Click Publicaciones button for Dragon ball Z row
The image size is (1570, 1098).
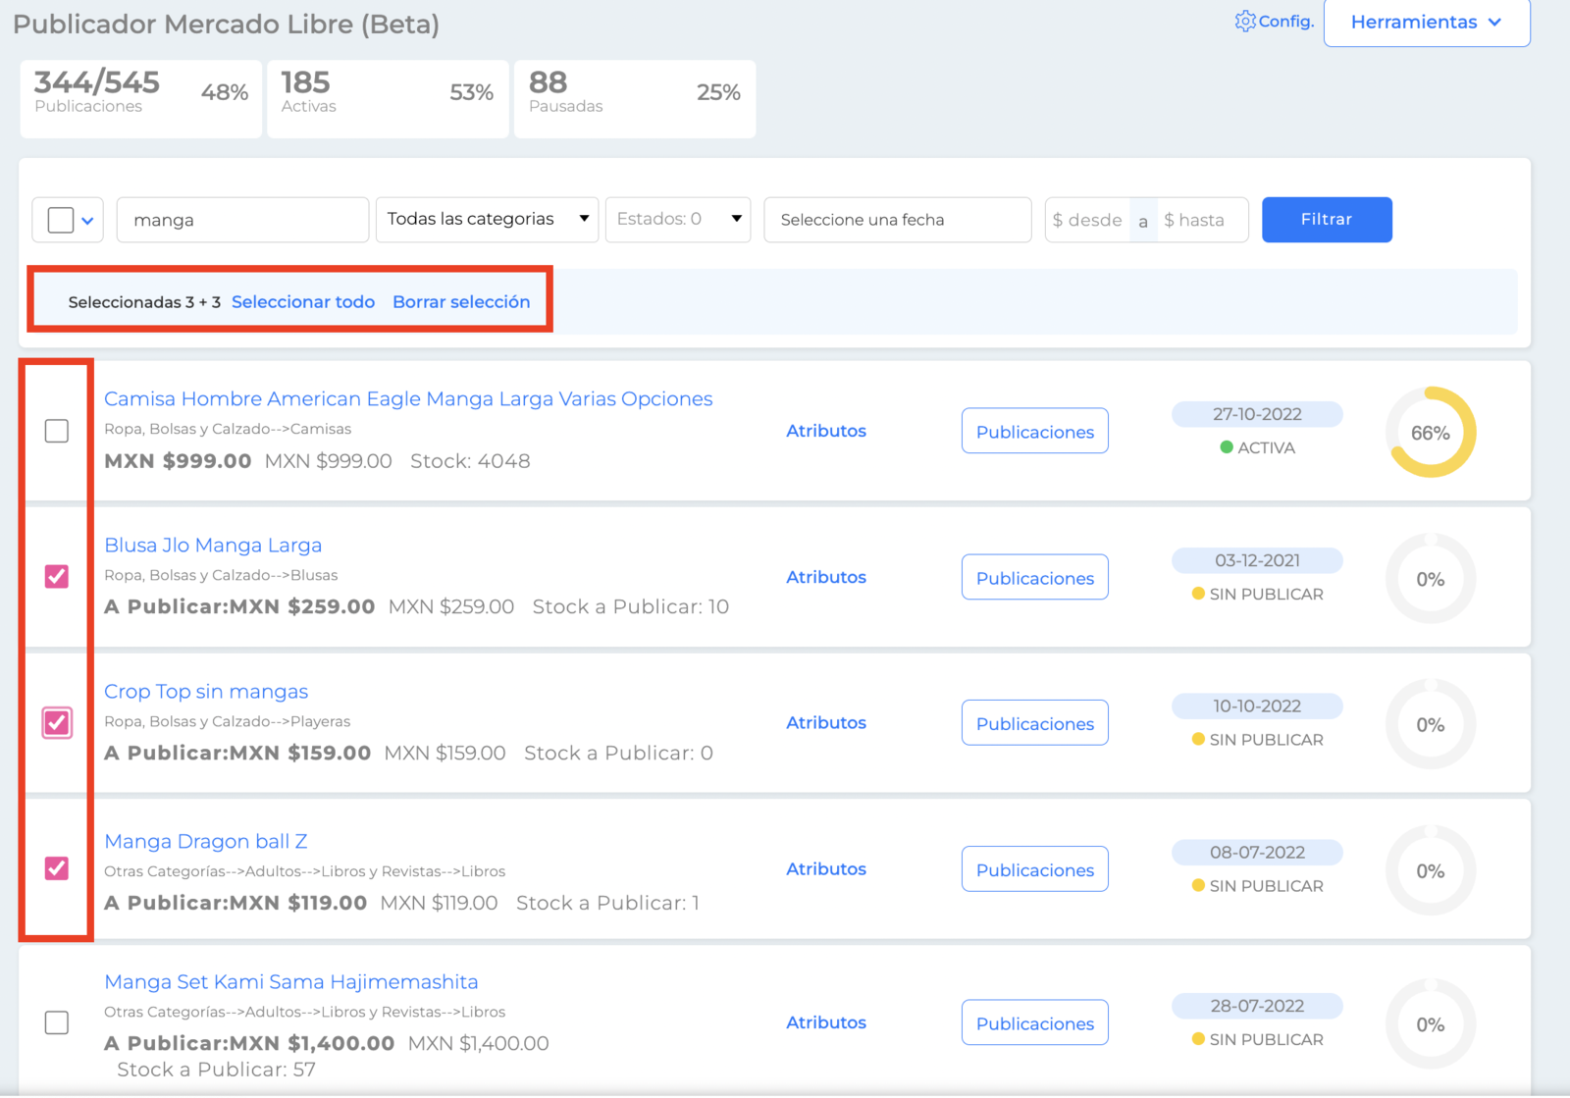tap(1035, 868)
